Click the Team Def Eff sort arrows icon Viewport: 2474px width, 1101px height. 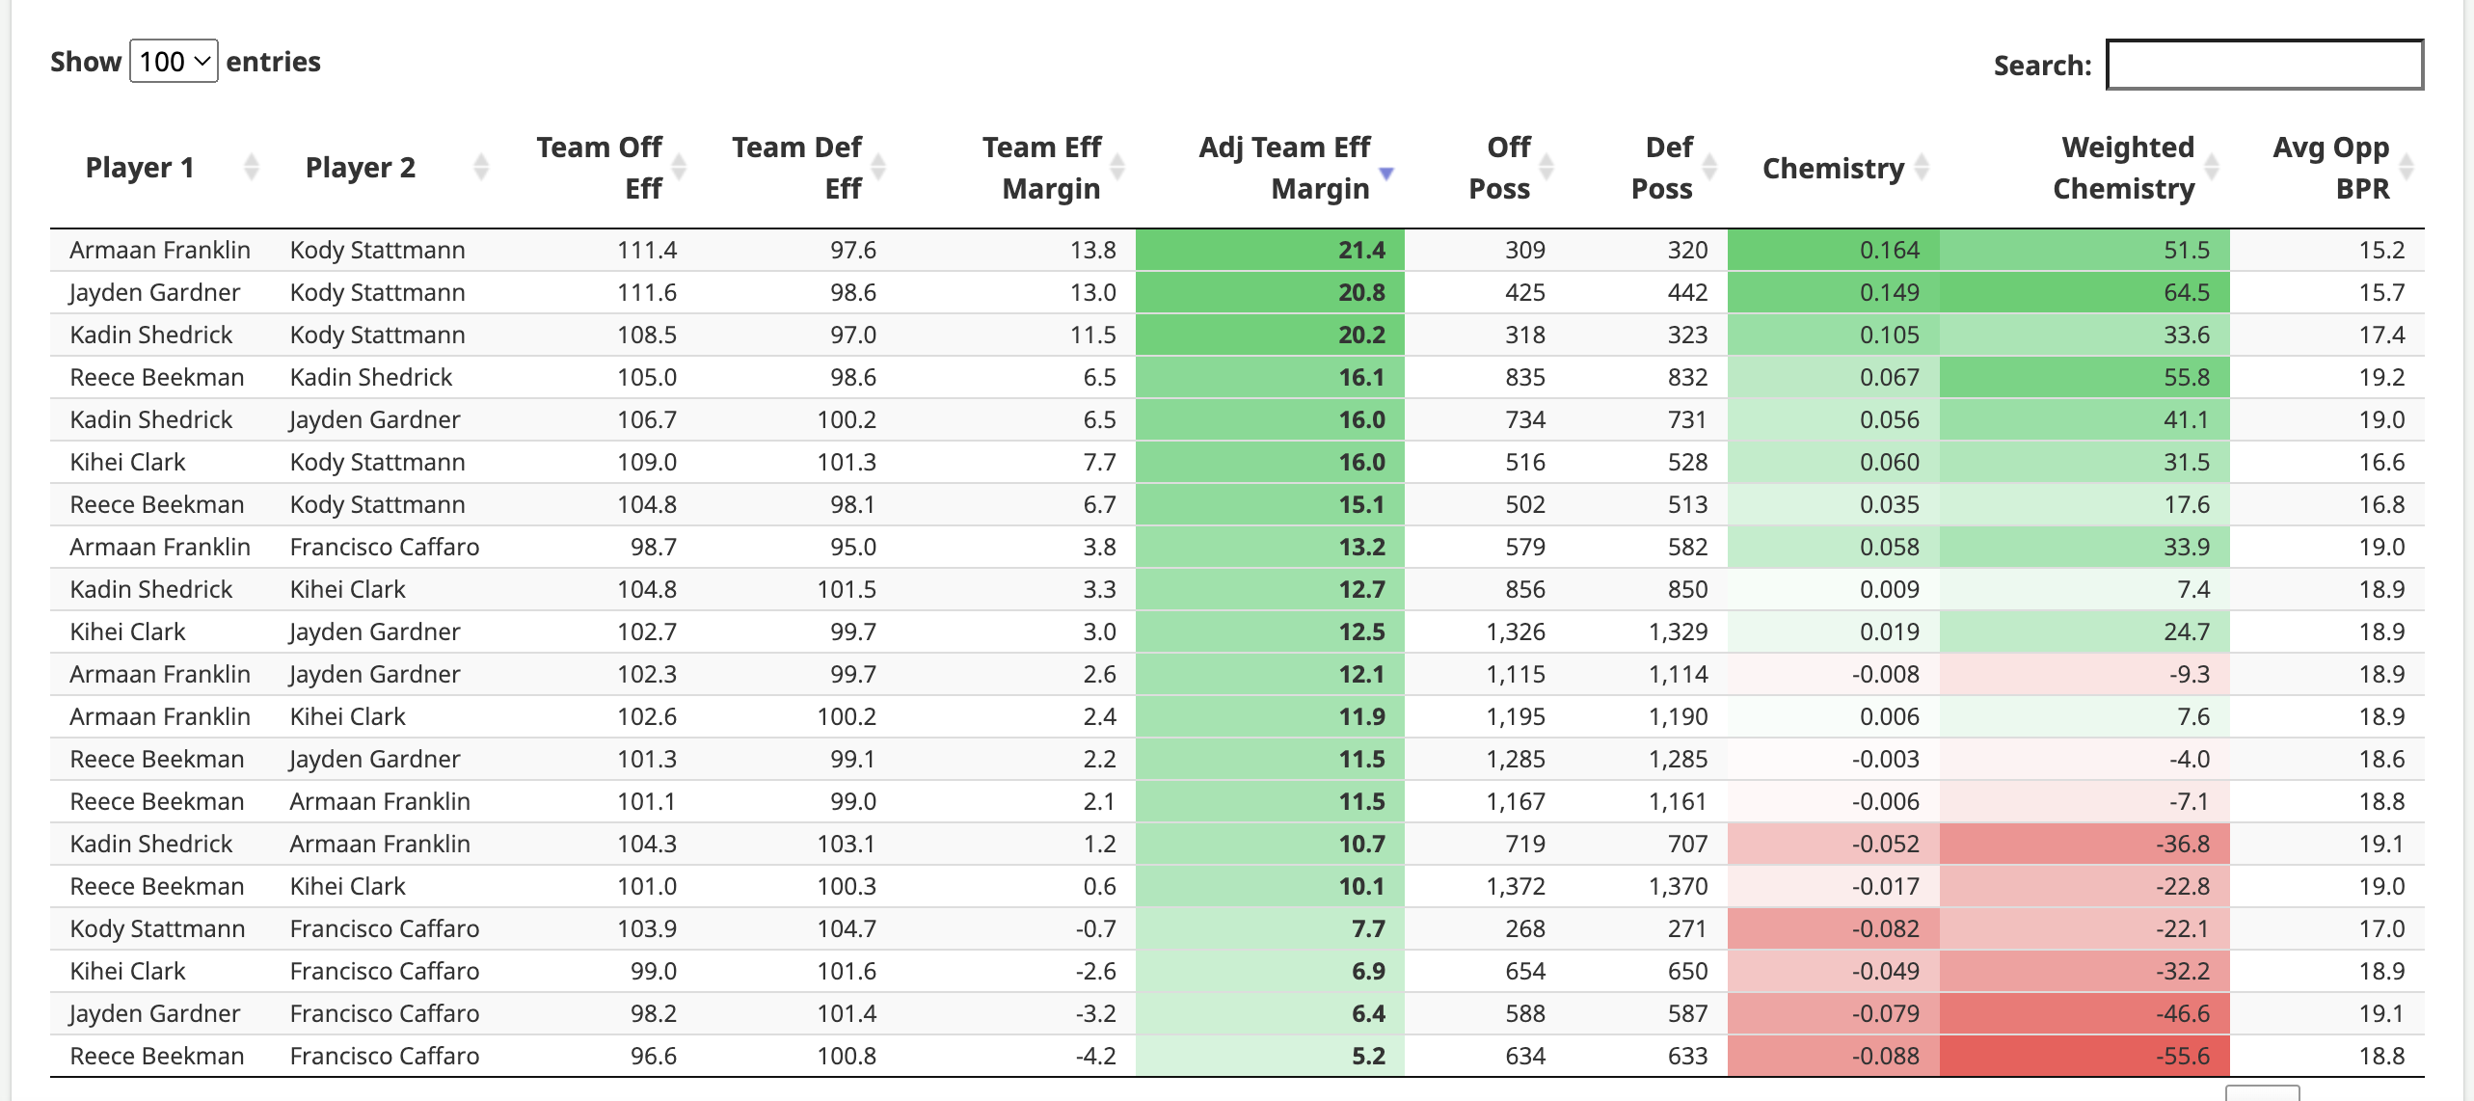click(878, 167)
